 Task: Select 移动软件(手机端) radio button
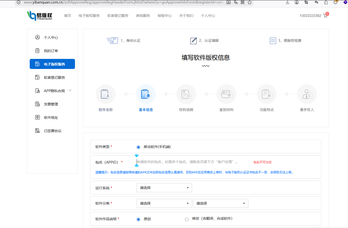138,147
